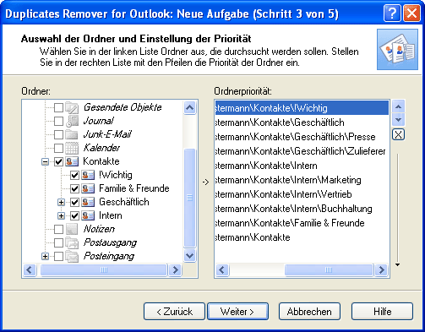Uncheck the Geschäftlich checkbox
The image size is (425, 332).
point(74,202)
